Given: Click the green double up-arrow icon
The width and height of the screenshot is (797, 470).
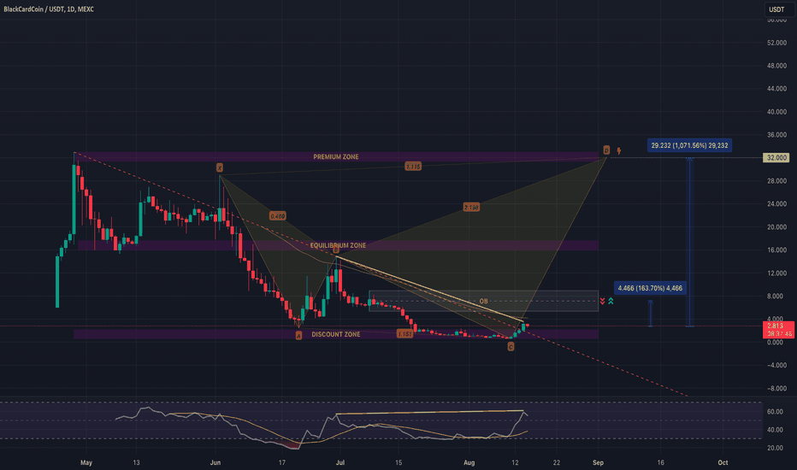Looking at the screenshot, I should pos(611,302).
